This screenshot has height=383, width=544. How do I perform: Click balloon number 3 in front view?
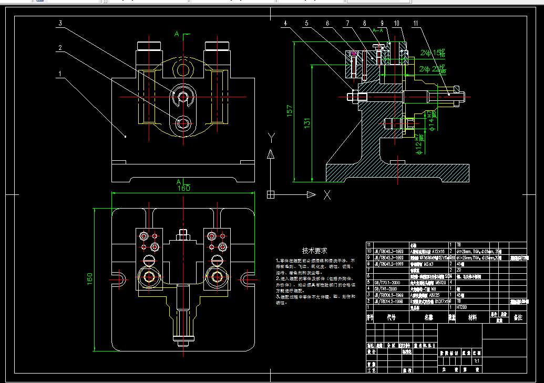pyautogui.click(x=60, y=23)
